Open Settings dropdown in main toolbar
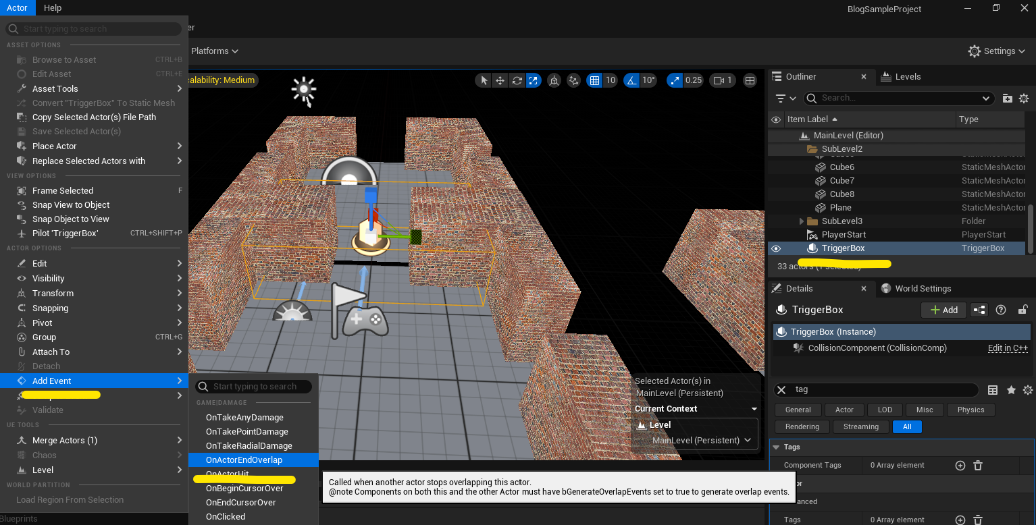 tap(998, 51)
